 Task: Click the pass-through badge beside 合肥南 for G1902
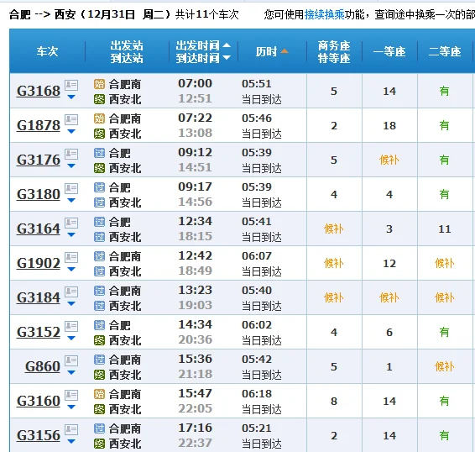coord(99,256)
